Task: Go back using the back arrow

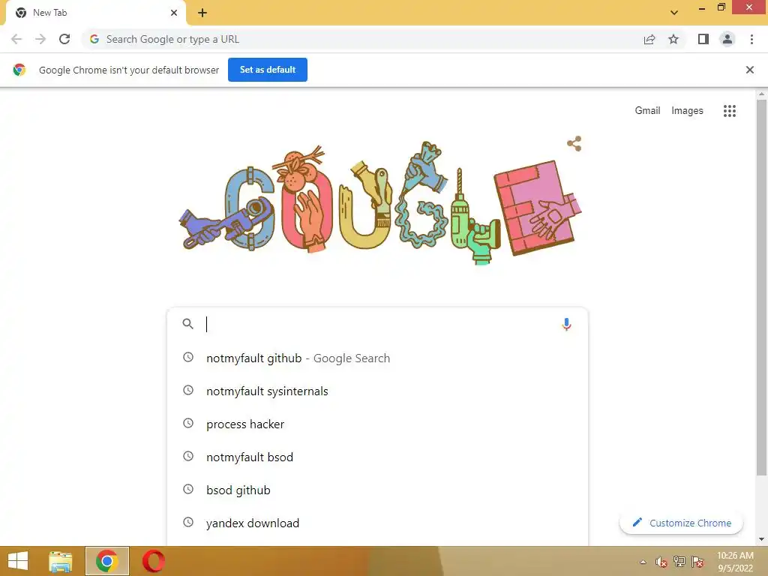Action: (x=16, y=39)
